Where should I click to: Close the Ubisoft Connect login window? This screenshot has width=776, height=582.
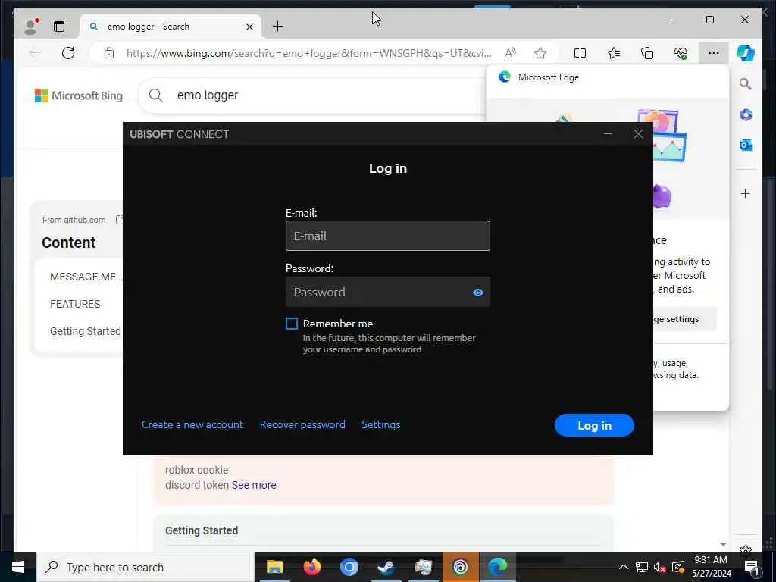pyautogui.click(x=638, y=134)
